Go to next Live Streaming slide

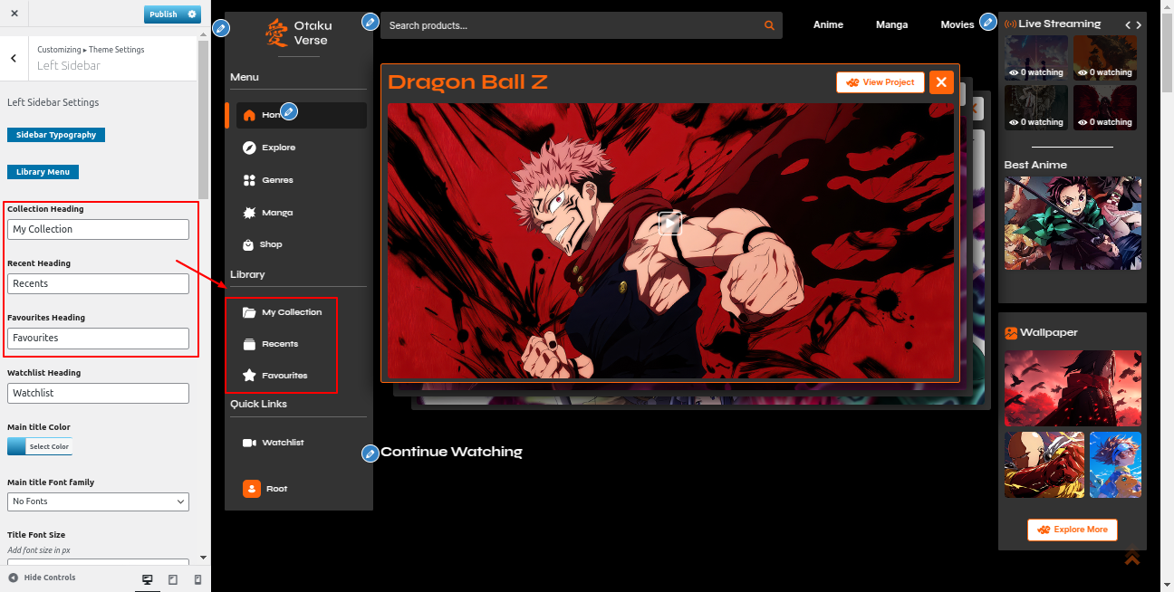coord(1139,24)
